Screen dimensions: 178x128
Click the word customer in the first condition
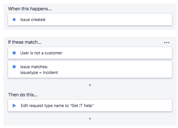tap(54, 53)
